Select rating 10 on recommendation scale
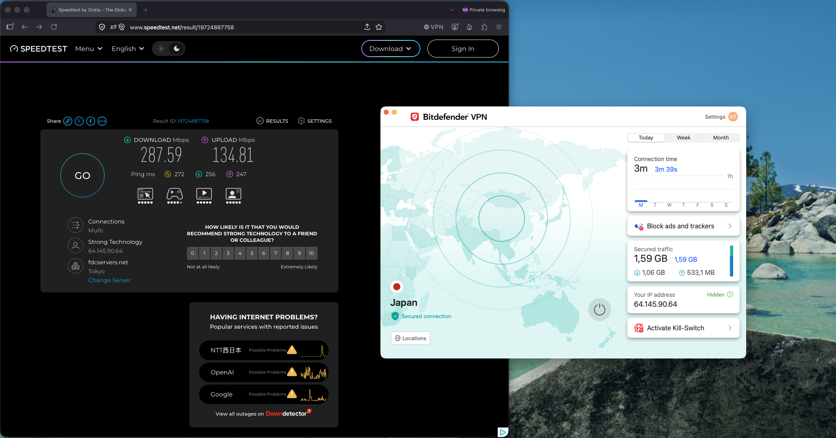 (311, 253)
